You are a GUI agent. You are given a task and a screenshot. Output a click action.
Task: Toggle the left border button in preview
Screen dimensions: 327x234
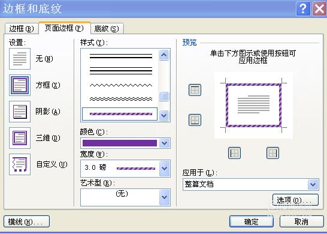[234, 153]
